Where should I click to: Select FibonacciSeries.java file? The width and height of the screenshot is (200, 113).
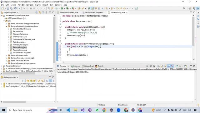[x=20, y=34]
